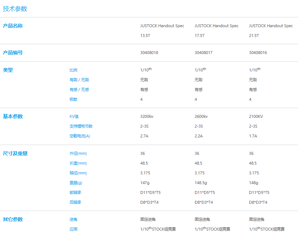The image size is (298, 236).
Task: Select the 148g weight value
Action: pyautogui.click(x=253, y=183)
